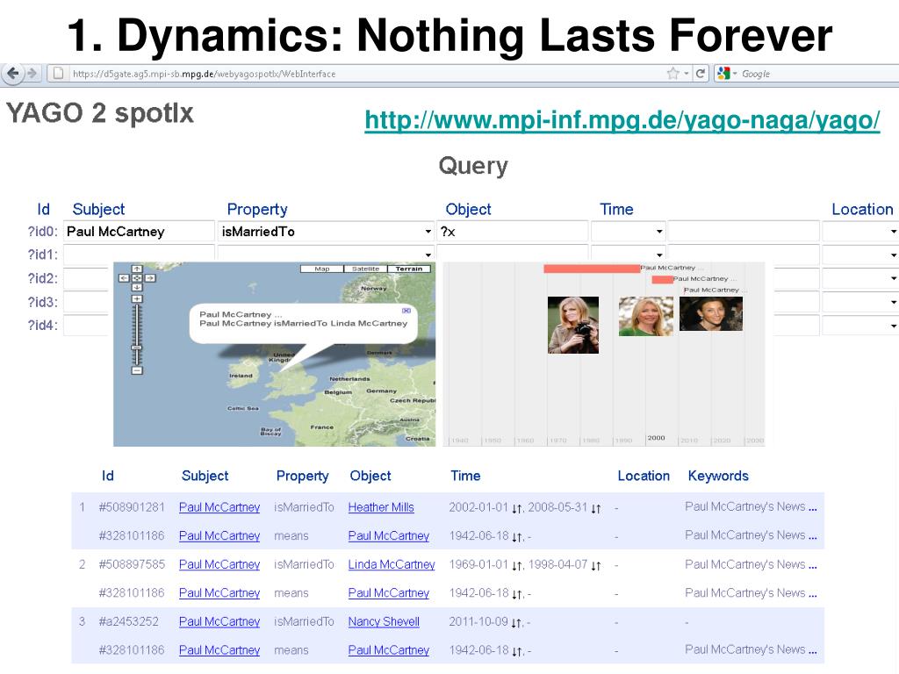The width and height of the screenshot is (899, 674).
Task: Click the page icon beside the URL
Action: pyautogui.click(x=58, y=74)
